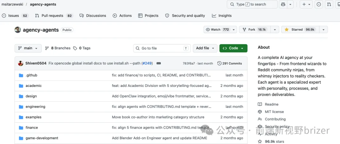Focus the 'Type / to search' box
340x144 pixels.
[x=252, y=4]
